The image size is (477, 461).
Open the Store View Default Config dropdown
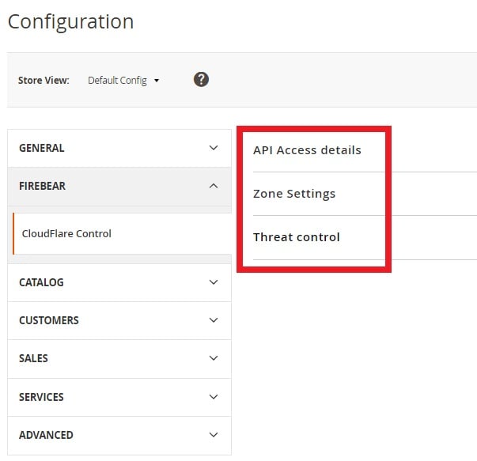pyautogui.click(x=123, y=81)
